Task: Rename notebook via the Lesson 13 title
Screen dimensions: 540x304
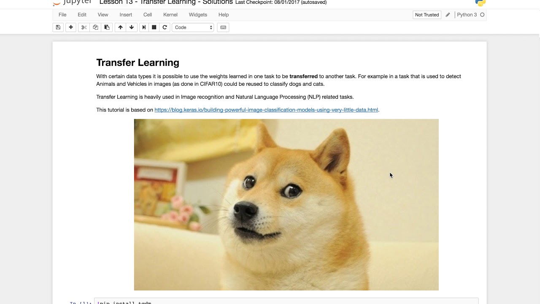Action: [166, 3]
